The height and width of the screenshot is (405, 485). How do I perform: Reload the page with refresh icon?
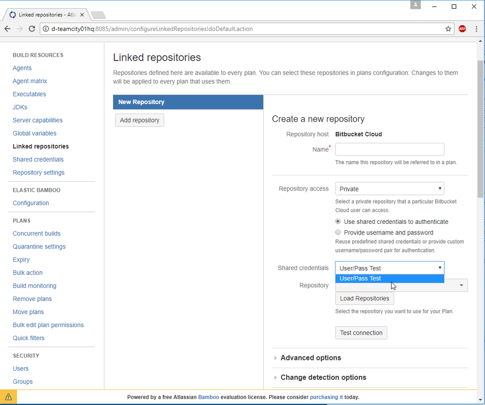pyautogui.click(x=32, y=29)
